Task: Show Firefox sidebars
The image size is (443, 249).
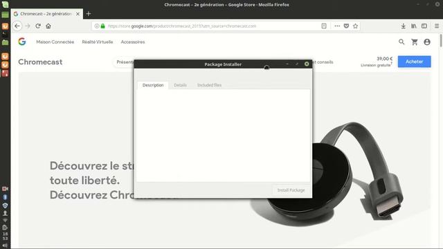Action: pyautogui.click(x=424, y=26)
